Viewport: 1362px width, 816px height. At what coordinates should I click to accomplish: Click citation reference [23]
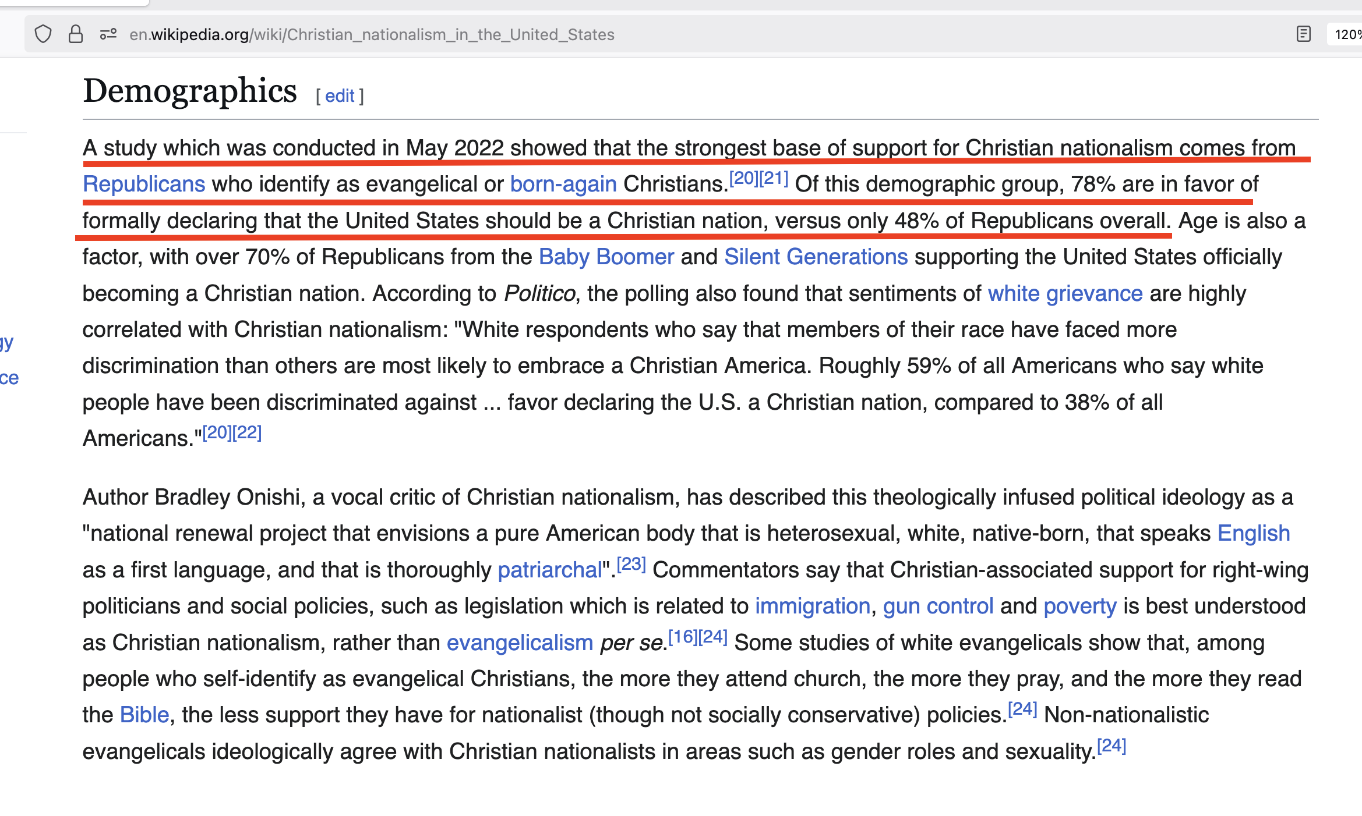631,564
